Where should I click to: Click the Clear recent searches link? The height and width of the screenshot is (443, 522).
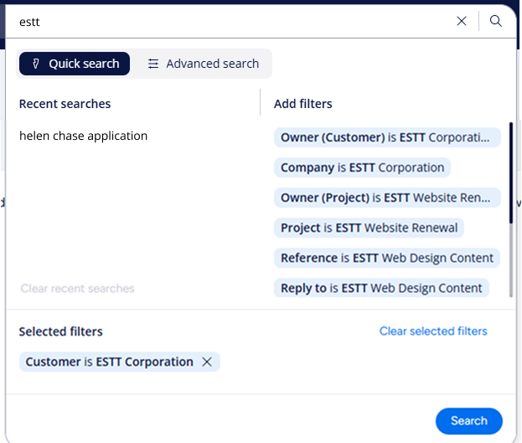pos(77,288)
